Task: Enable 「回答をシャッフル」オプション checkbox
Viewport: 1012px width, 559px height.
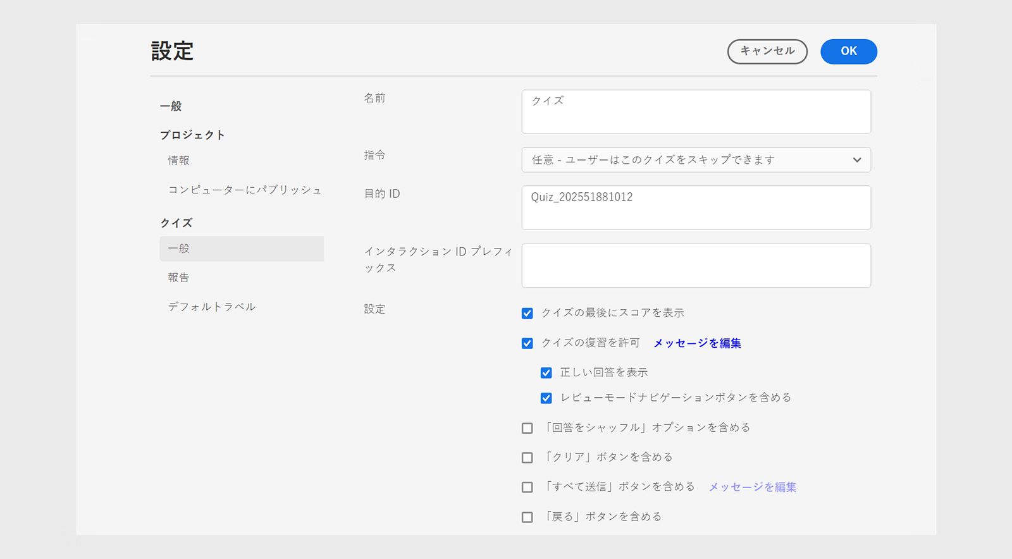Action: 527,428
